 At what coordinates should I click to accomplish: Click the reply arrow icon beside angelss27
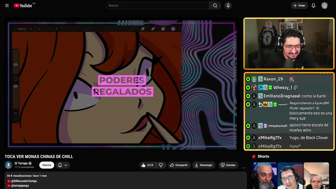tap(260, 104)
